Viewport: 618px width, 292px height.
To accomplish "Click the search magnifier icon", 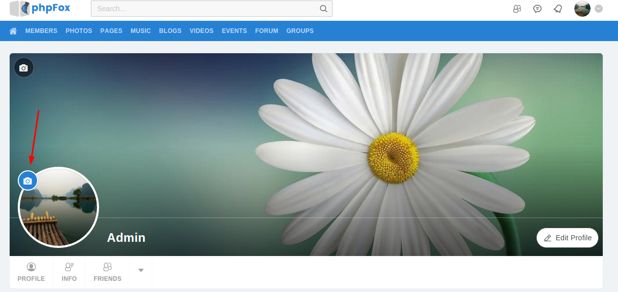I will click(x=323, y=9).
